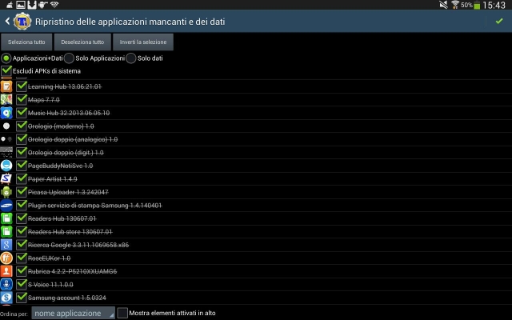
Task: Uncheck the Readers Hub store checkbox
Action: pyautogui.click(x=22, y=231)
